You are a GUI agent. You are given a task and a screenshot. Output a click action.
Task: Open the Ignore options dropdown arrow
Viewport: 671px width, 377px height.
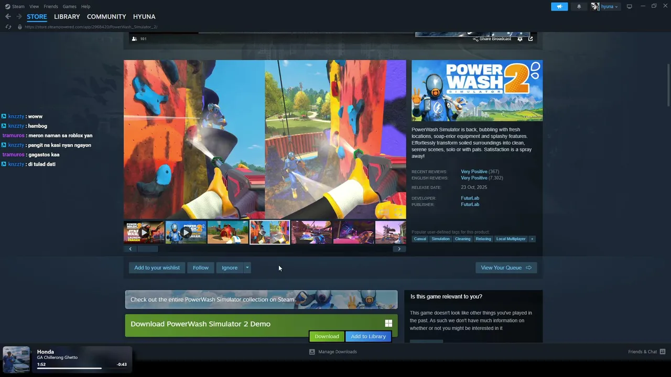(247, 268)
